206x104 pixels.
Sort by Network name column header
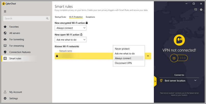[66, 51]
